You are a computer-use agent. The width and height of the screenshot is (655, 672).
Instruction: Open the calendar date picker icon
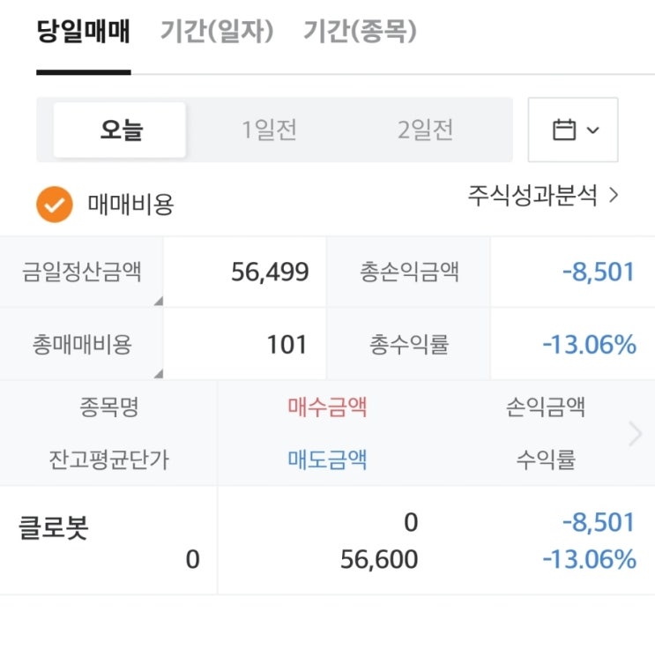[573, 131]
